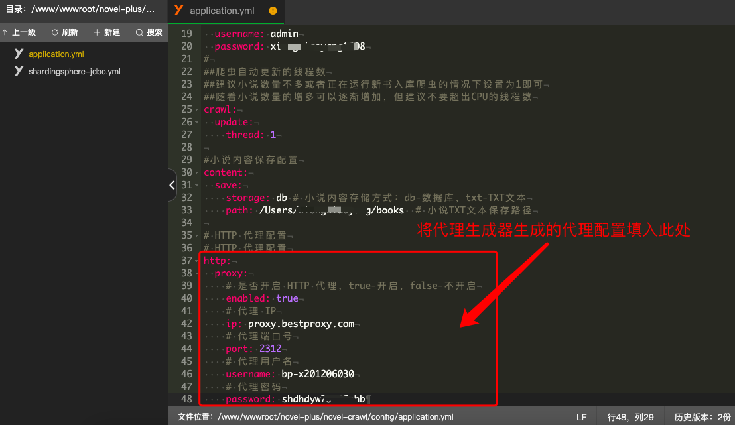Screen dimensions: 735x425
Task: Click the 目录 directory path at top left
Action: (x=80, y=10)
